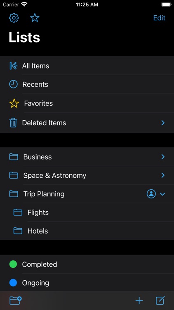The height and width of the screenshot is (310, 174).
Task: Tap the yellow Favorites star icon
Action: pyautogui.click(x=14, y=103)
